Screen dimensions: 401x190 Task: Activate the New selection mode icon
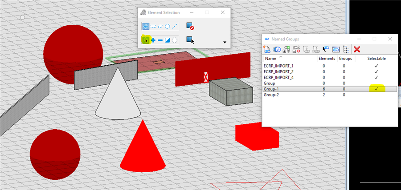146,40
